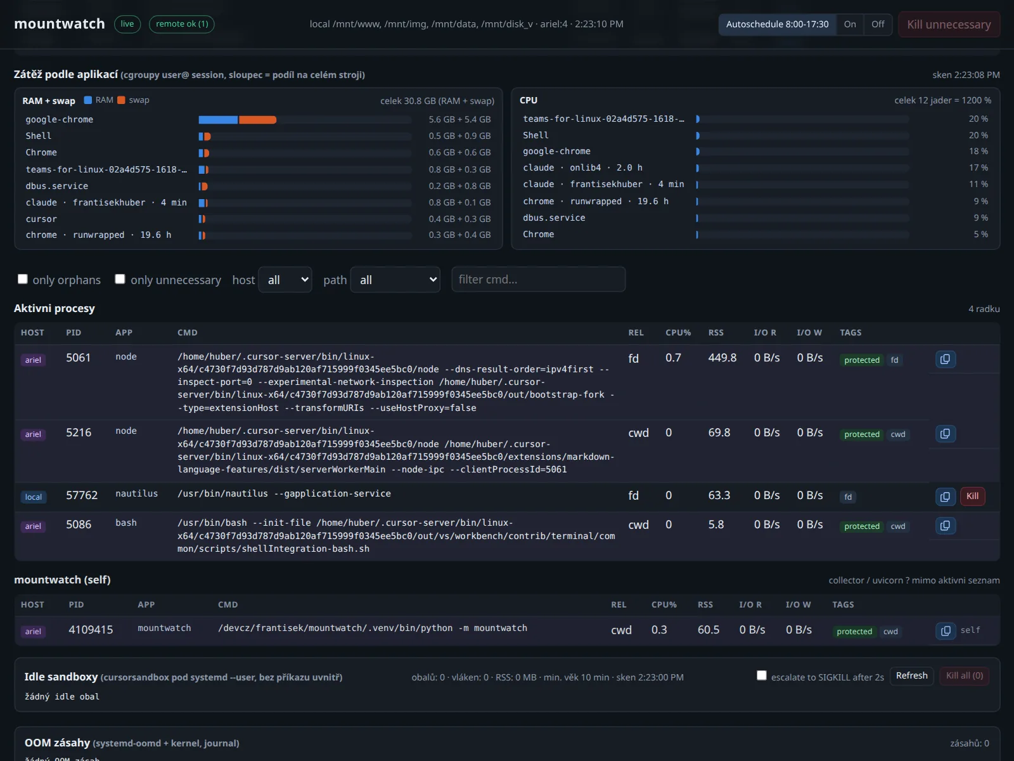
Task: Click CPU% column header in Aktivni procesy
Action: coord(678,332)
